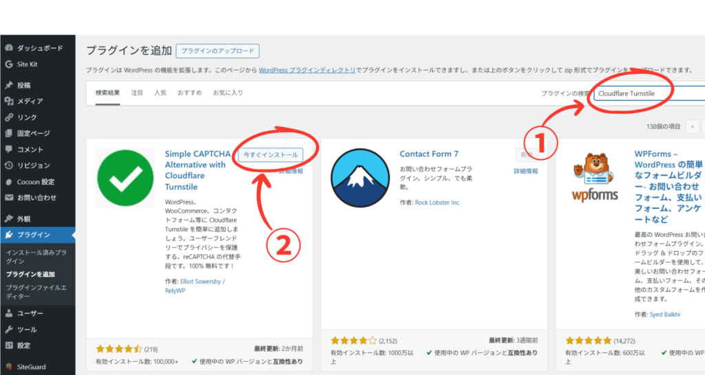This screenshot has width=705, height=375.
Task: Click the WPForms mascot logo
Action: click(x=595, y=179)
